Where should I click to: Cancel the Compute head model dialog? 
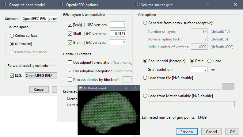pyautogui.click(x=39, y=89)
